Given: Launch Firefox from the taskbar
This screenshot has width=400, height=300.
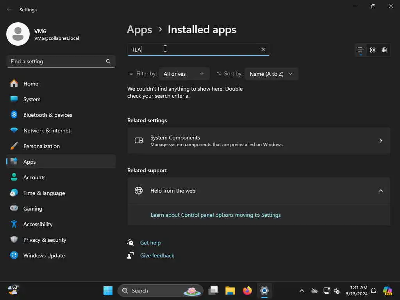Looking at the screenshot, I should pos(247,291).
